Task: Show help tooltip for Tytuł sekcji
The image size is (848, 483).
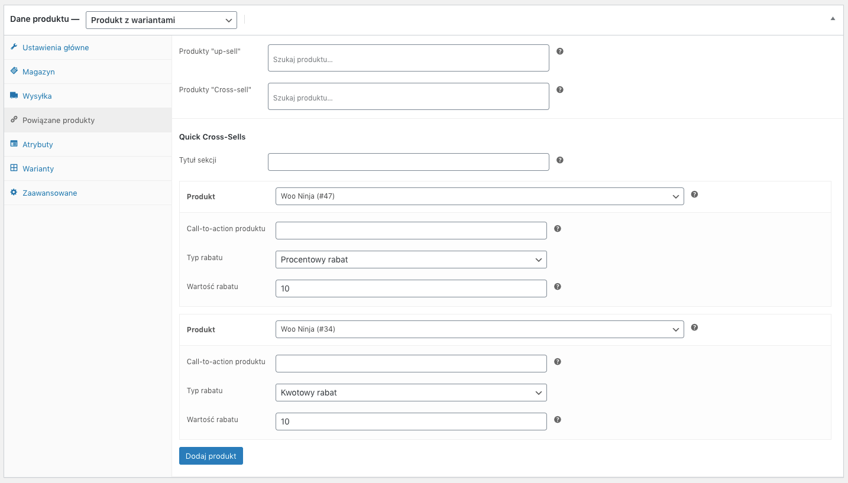Action: tap(560, 160)
